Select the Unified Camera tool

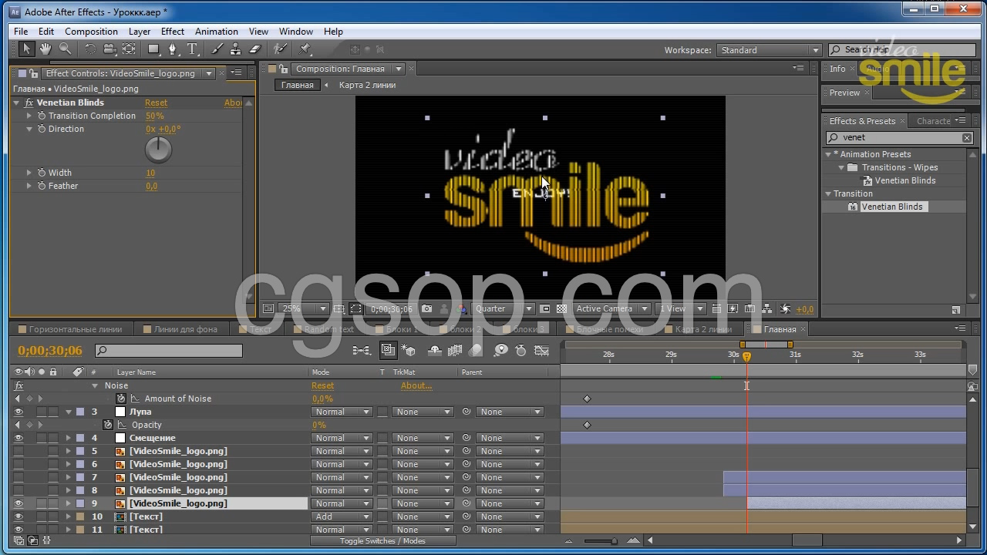pos(109,49)
